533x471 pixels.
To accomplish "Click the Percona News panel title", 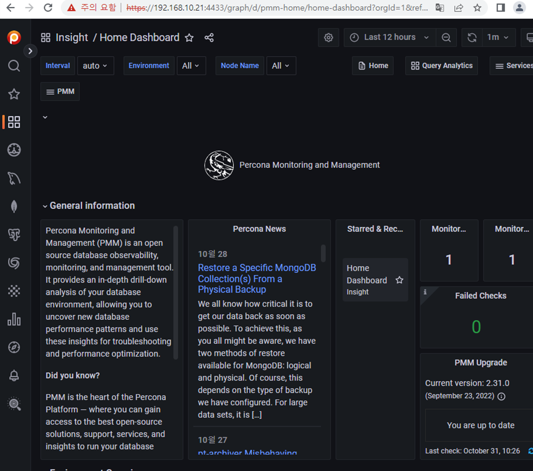I will 259,229.
